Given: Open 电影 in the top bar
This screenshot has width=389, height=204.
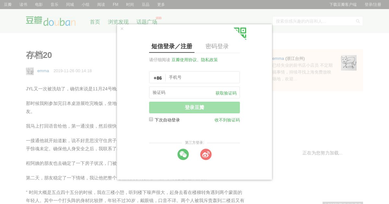Looking at the screenshot, I should (39, 5).
